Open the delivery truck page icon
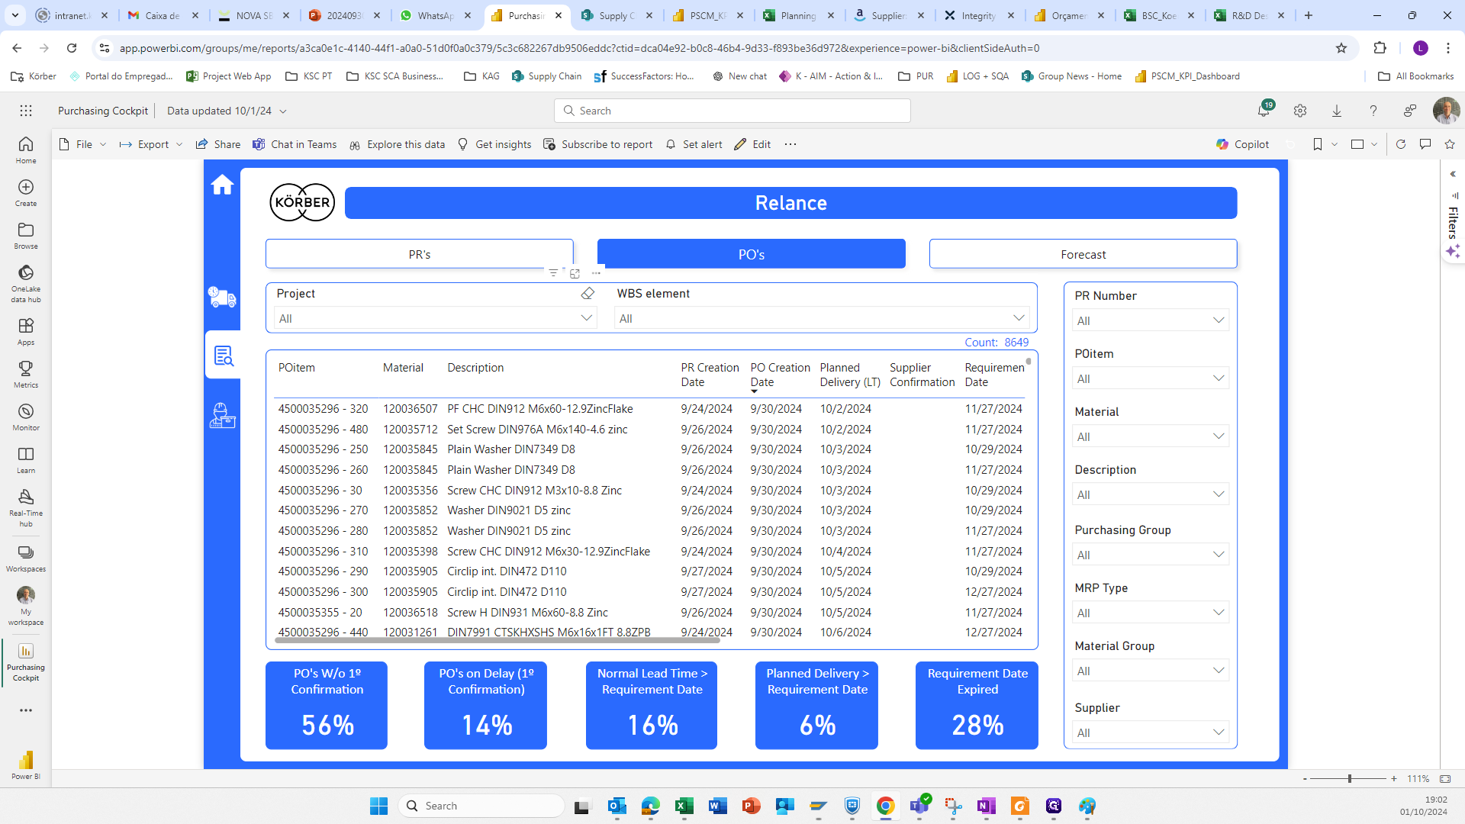The width and height of the screenshot is (1465, 824). coord(222,298)
